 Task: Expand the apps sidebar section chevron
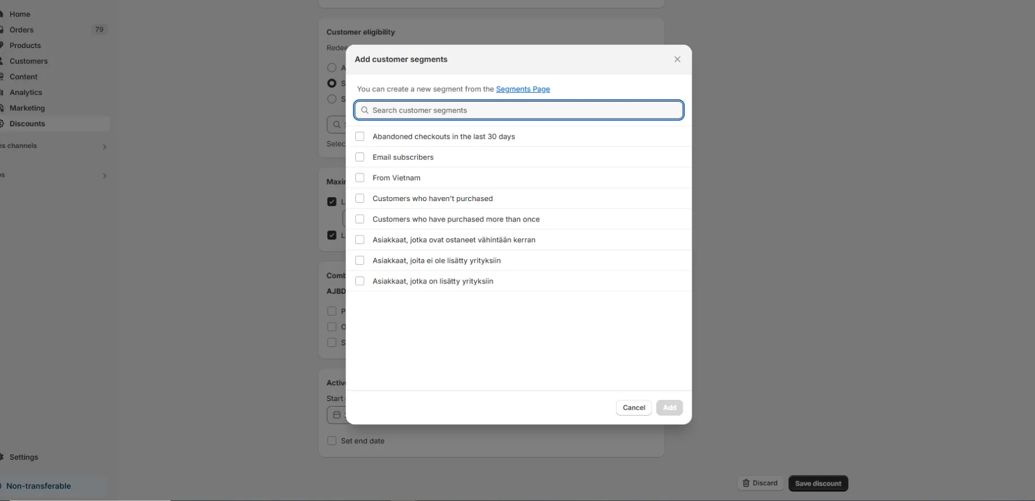(104, 176)
